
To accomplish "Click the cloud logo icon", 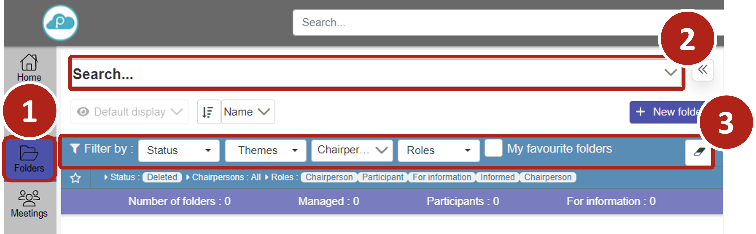I will click(60, 22).
